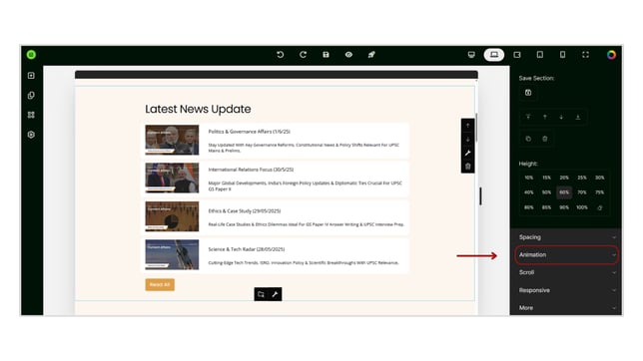This screenshot has height=361, width=643.
Task: Move section to bottom in right panel
Action: pos(578,117)
